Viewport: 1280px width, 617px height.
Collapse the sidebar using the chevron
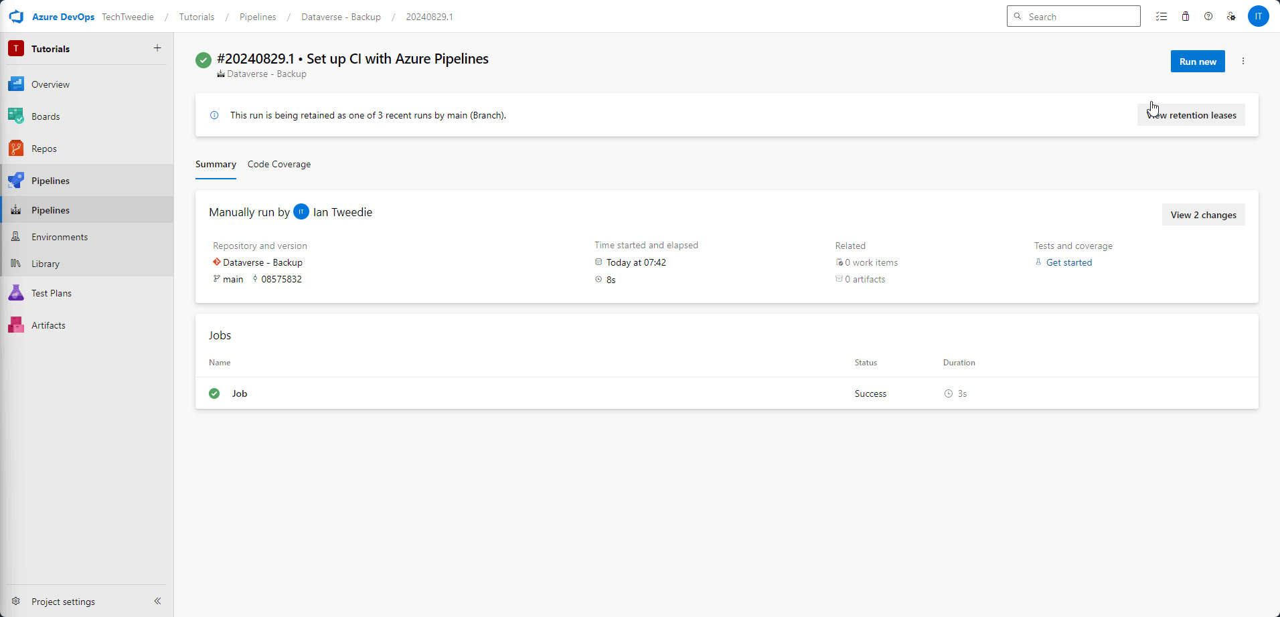coord(158,601)
